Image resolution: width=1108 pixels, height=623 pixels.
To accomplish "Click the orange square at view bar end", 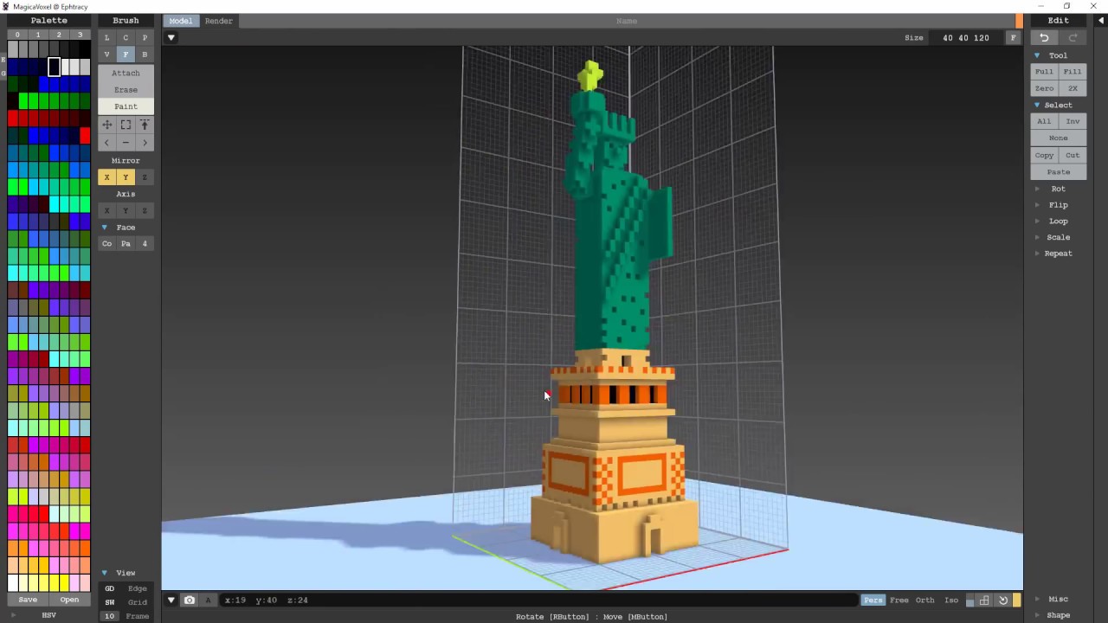I will click(x=1017, y=600).
